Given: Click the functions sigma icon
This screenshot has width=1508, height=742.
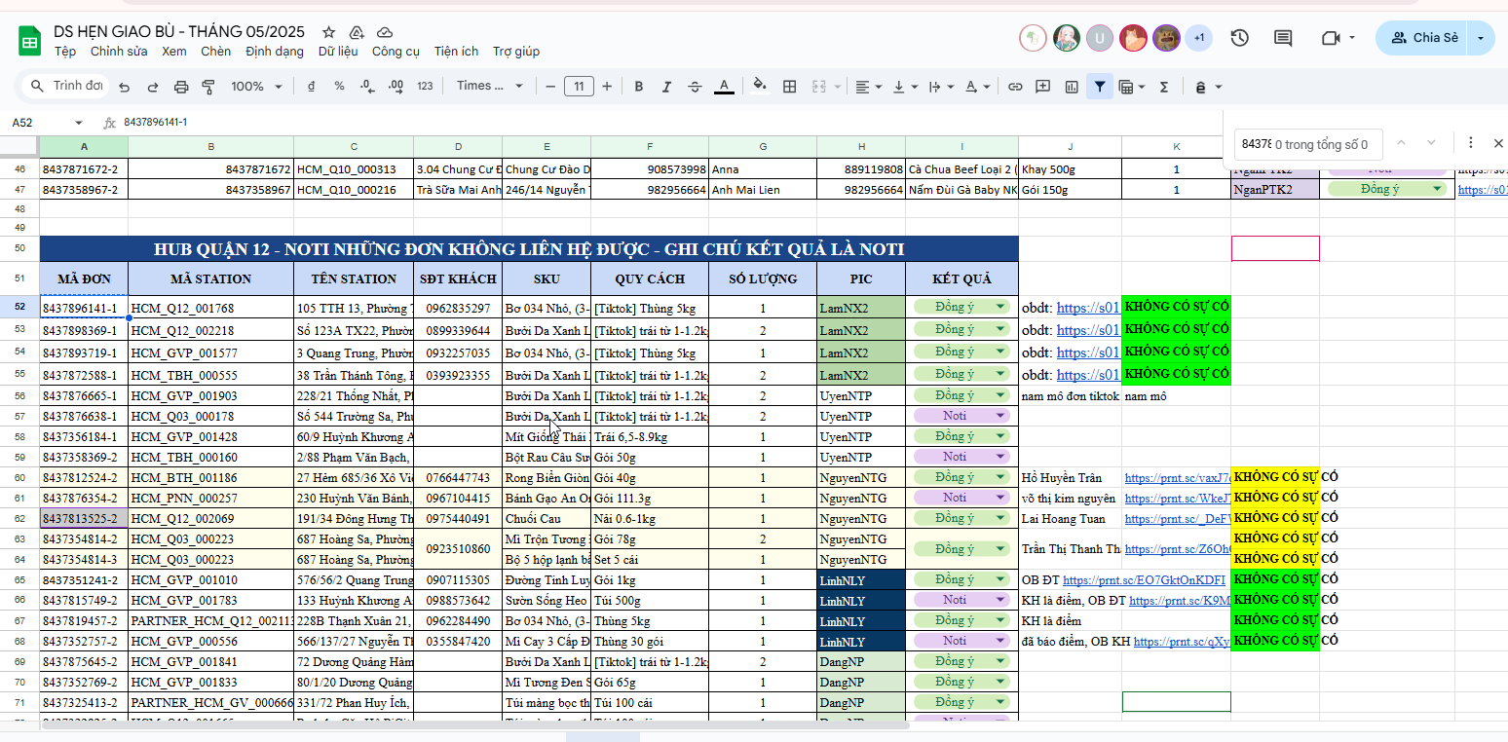Looking at the screenshot, I should pos(1163,87).
